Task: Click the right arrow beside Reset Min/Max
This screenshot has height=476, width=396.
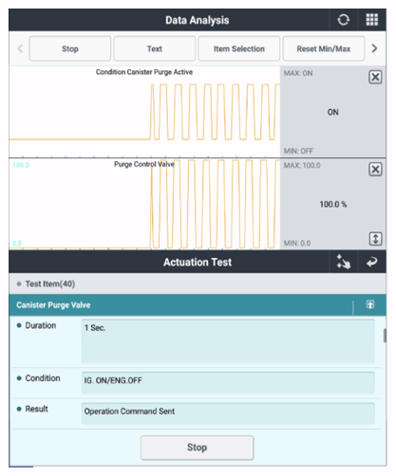Action: point(374,48)
